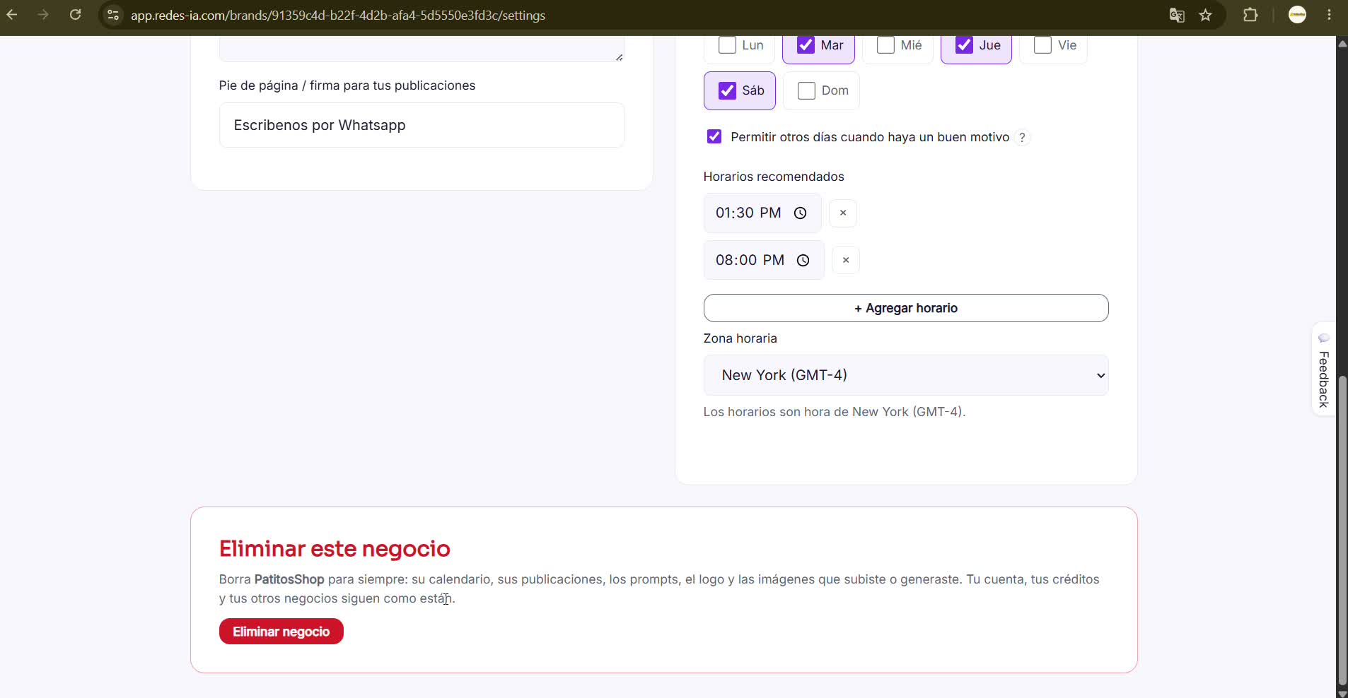The width and height of the screenshot is (1348, 698).
Task: Click the 08:00 PM time field
Action: (764, 260)
